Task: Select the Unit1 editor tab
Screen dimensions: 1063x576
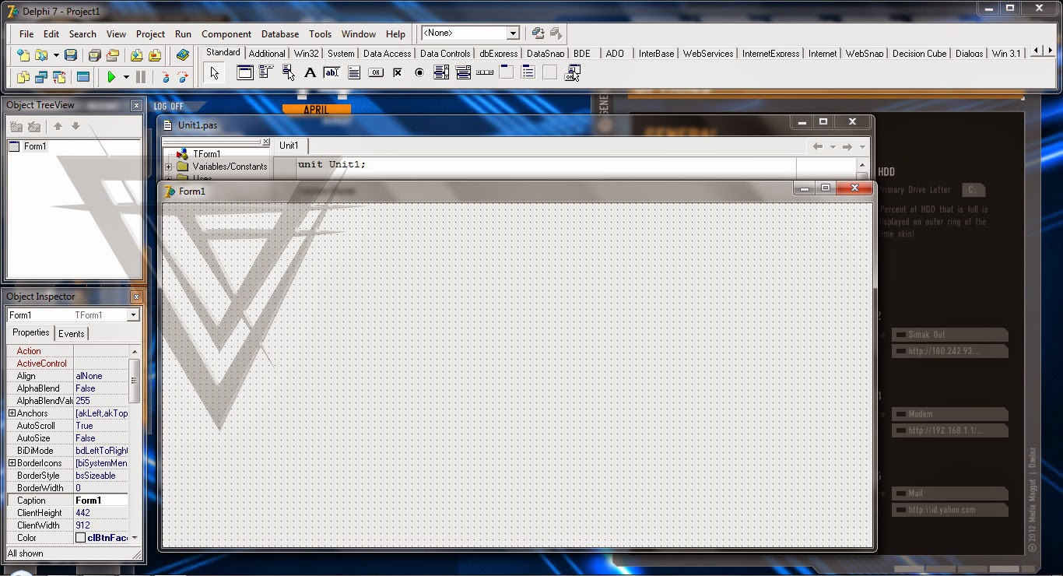Action: pyautogui.click(x=289, y=146)
